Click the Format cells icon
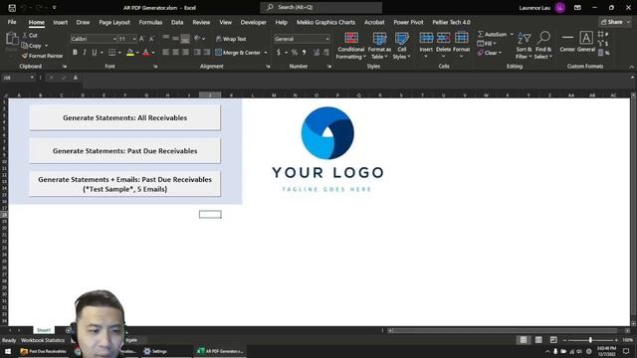This screenshot has width=637, height=358. point(461,38)
